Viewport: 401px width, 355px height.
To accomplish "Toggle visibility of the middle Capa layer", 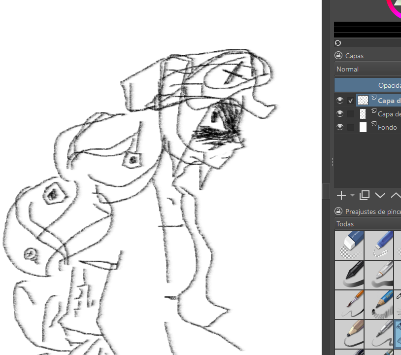I will [339, 113].
